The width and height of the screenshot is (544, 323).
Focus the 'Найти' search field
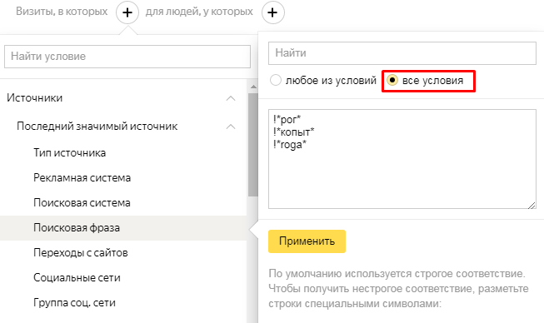point(402,53)
